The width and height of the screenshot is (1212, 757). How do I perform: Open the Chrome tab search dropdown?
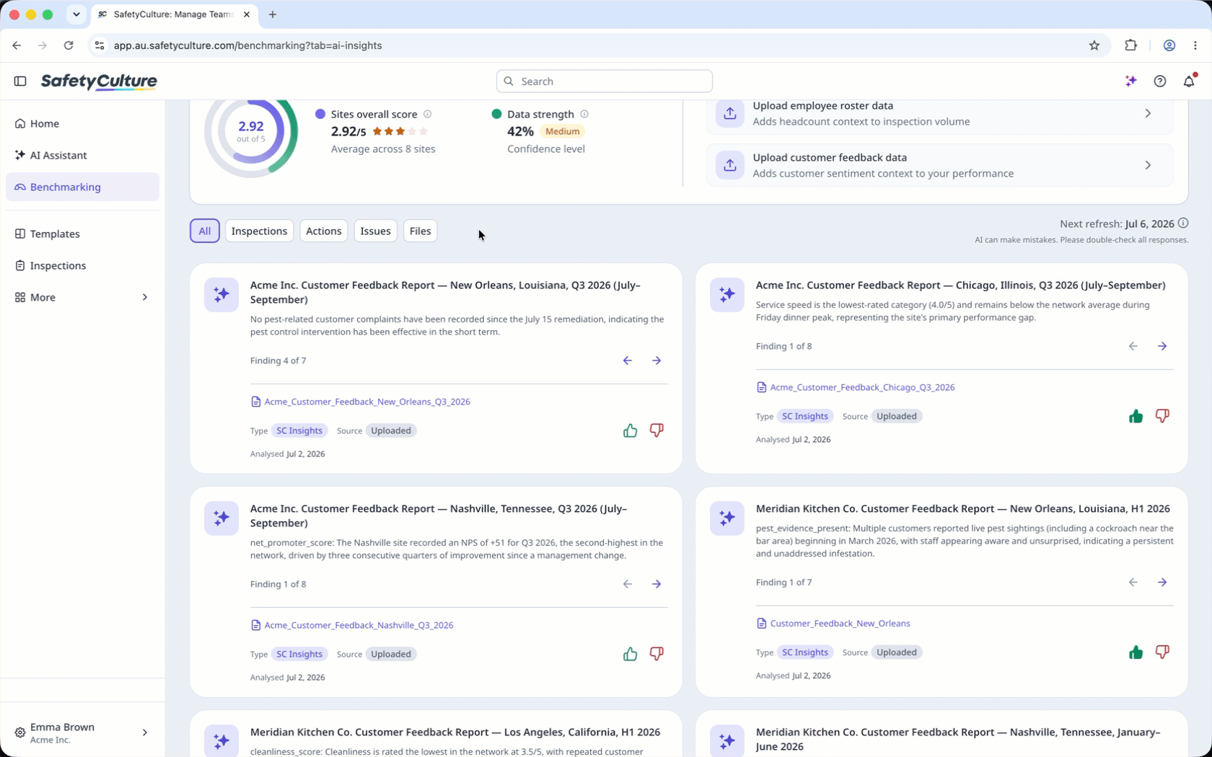76,14
